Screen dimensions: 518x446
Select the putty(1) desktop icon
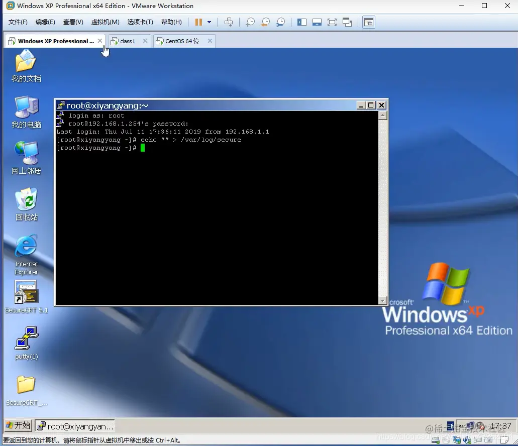pyautogui.click(x=26, y=344)
